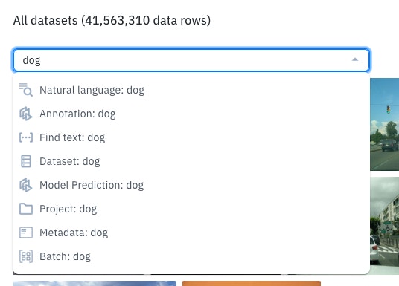Click the Batch grid icon
Viewport: 399px width, 286px height.
[26, 256]
